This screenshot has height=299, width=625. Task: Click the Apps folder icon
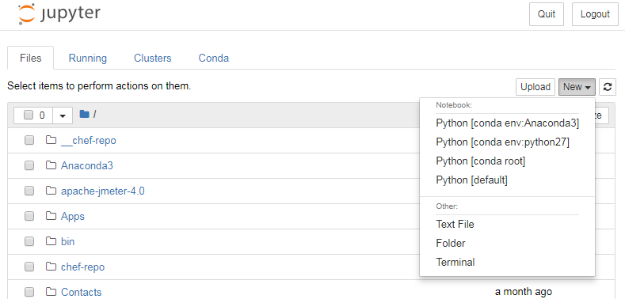[51, 216]
